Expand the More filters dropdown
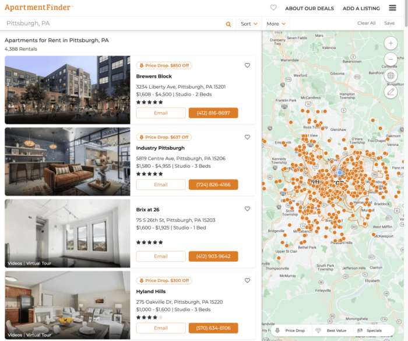This screenshot has height=341, width=408. tap(276, 24)
